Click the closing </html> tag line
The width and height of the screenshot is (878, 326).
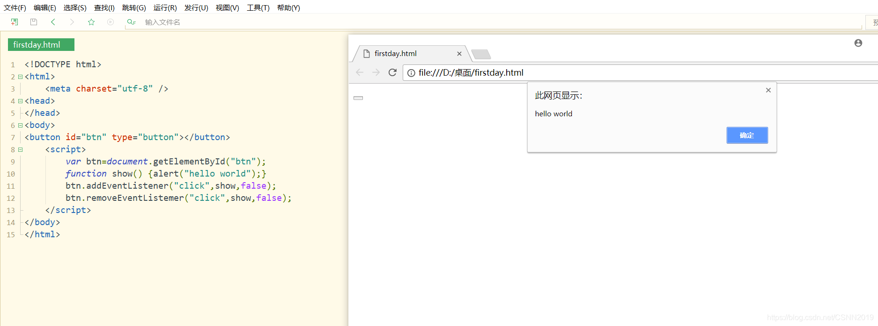[x=42, y=234]
